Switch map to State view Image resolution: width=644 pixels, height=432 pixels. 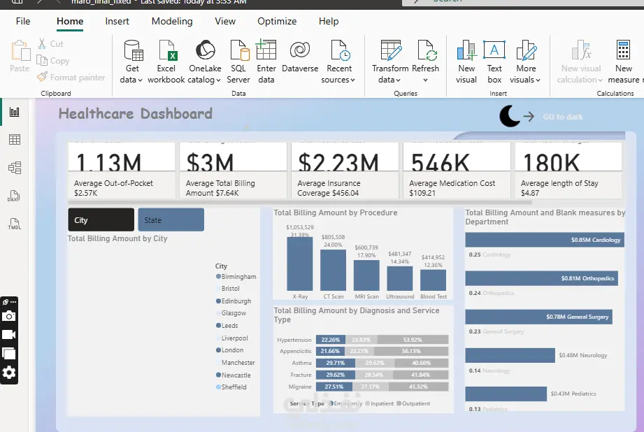pyautogui.click(x=171, y=219)
